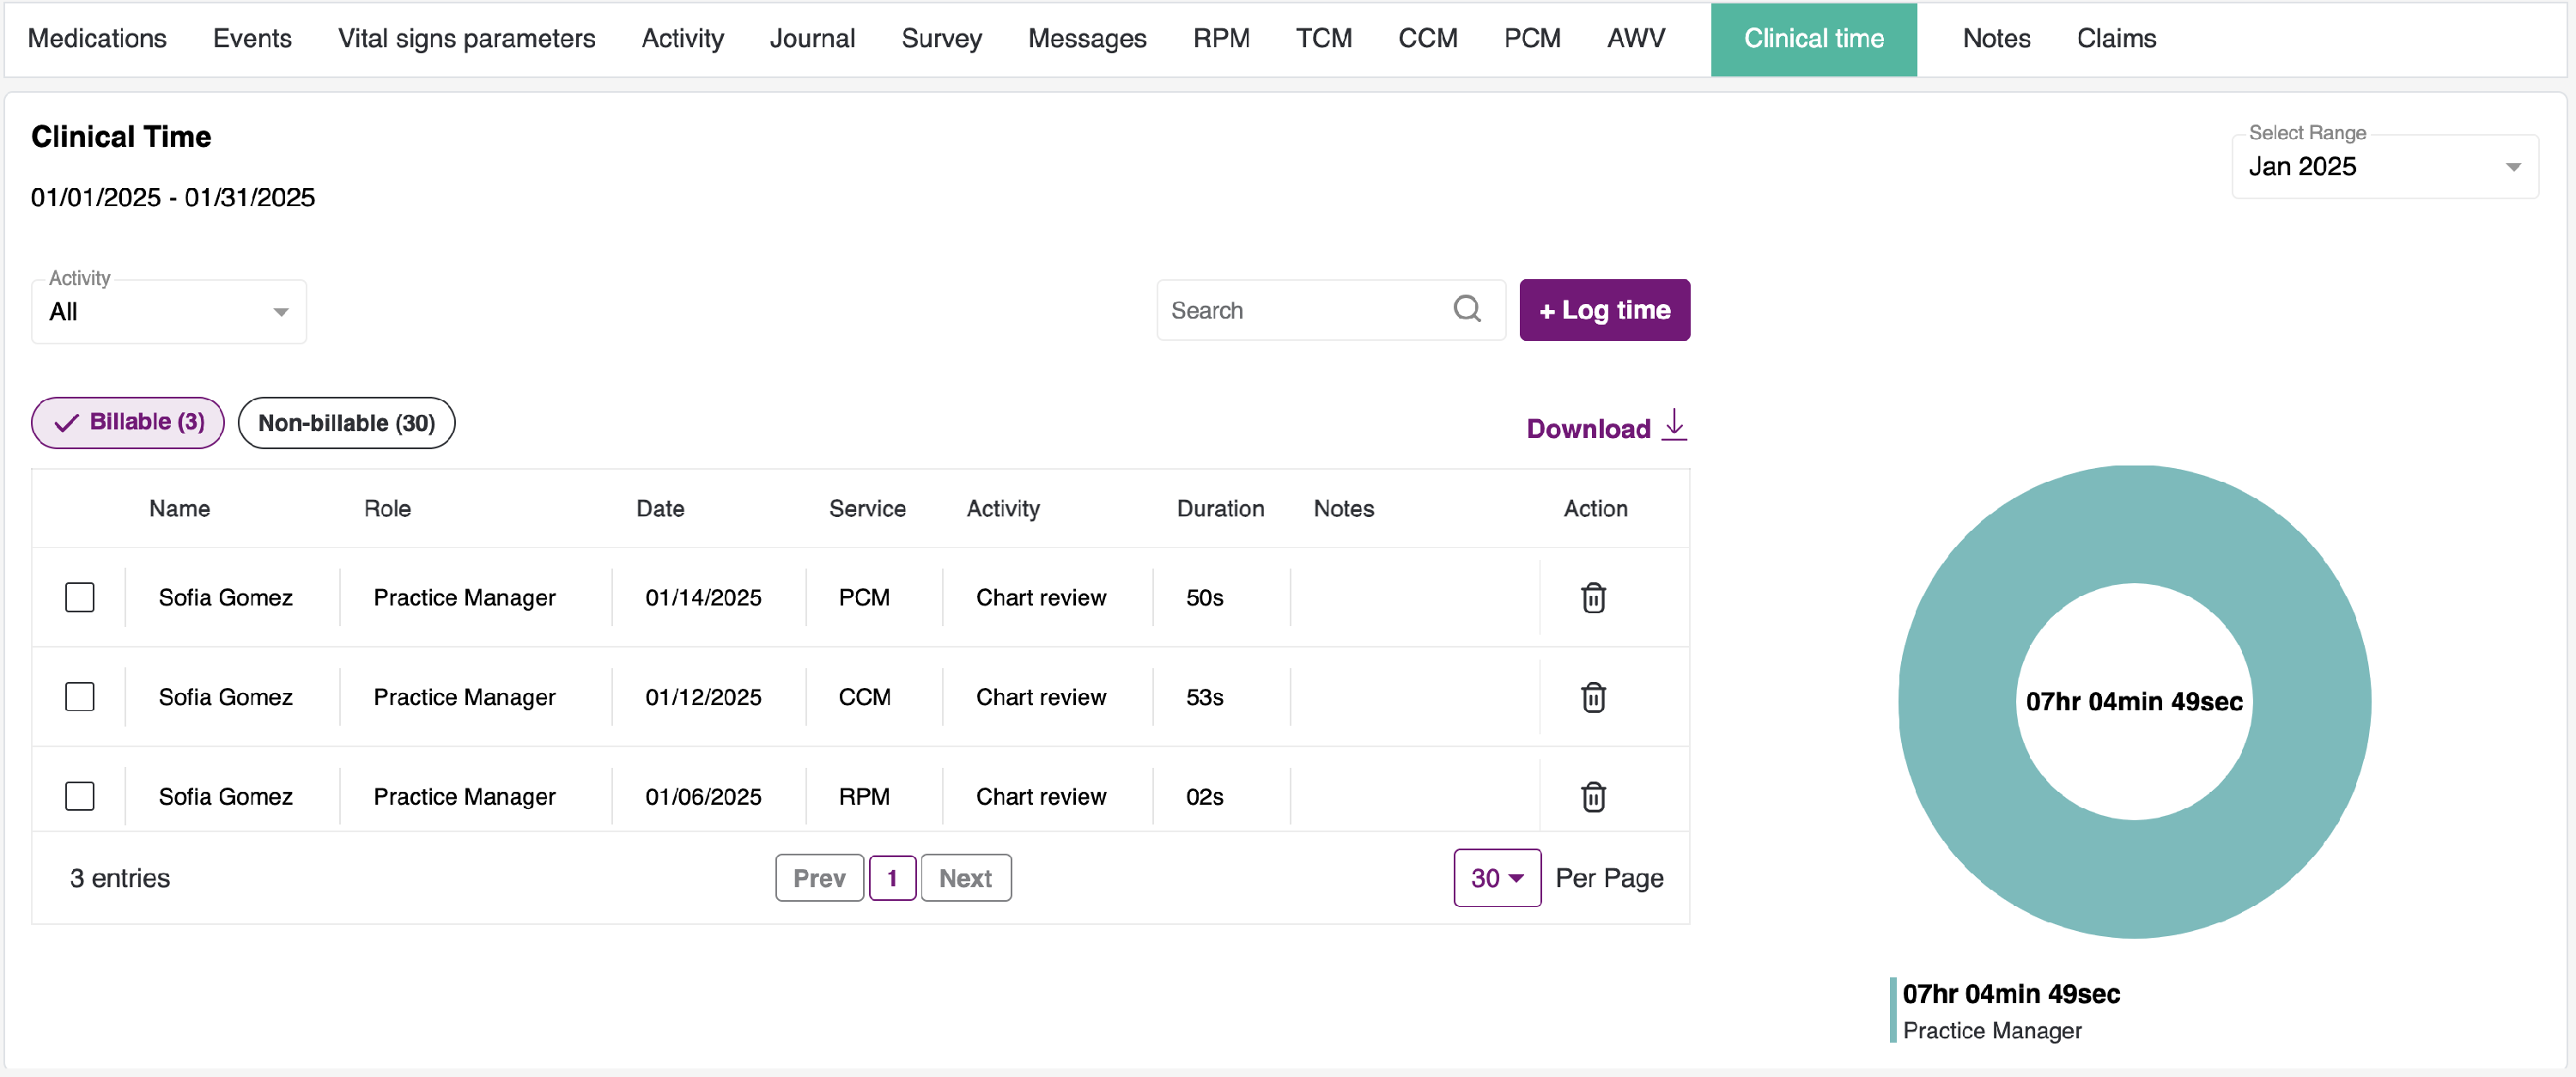Image resolution: width=2576 pixels, height=1077 pixels.
Task: Switch to the Medications tab
Action: pos(97,38)
